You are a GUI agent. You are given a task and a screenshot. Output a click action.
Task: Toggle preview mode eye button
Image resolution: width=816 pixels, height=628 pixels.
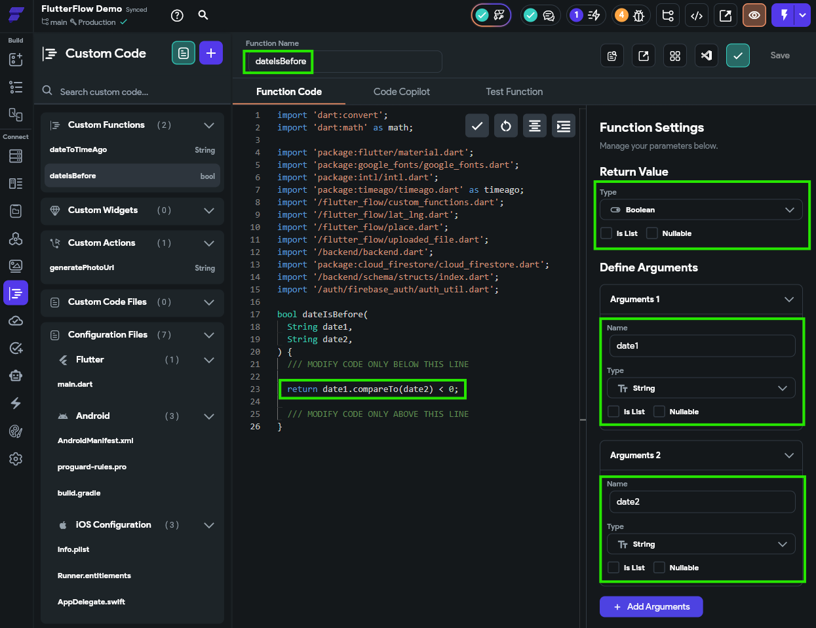pos(754,15)
